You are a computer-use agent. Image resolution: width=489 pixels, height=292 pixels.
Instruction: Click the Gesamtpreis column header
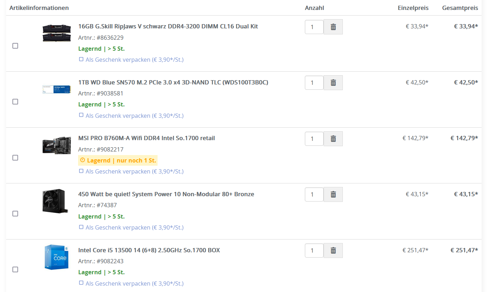tap(460, 8)
